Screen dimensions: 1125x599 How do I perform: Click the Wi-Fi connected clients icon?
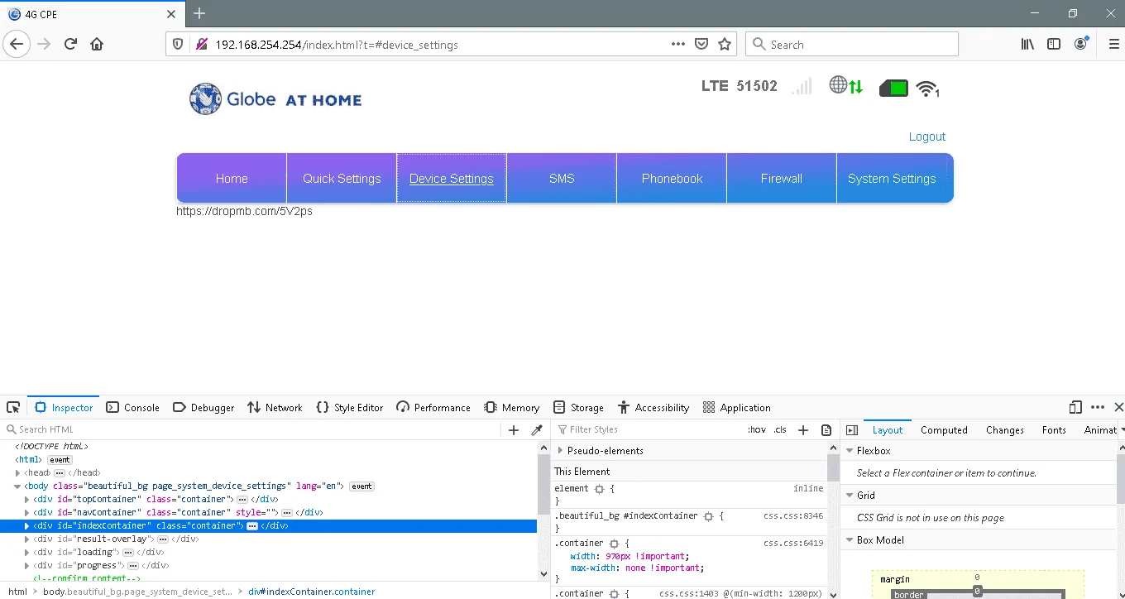click(928, 89)
